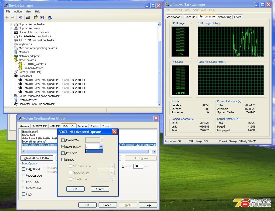Select the Monitors category icon

[x=16, y=52]
